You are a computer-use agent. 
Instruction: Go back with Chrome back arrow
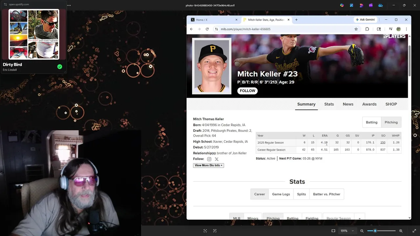pyautogui.click(x=191, y=29)
